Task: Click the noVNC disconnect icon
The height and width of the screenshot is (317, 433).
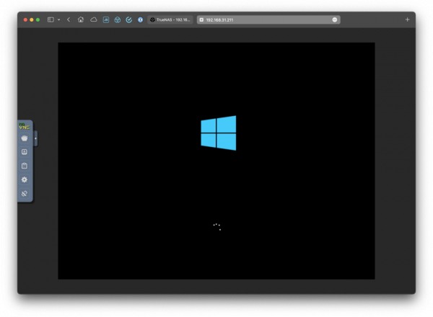Action: click(x=25, y=194)
